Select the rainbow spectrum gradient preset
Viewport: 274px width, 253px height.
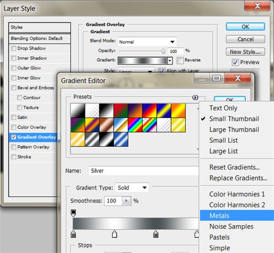pos(135,124)
